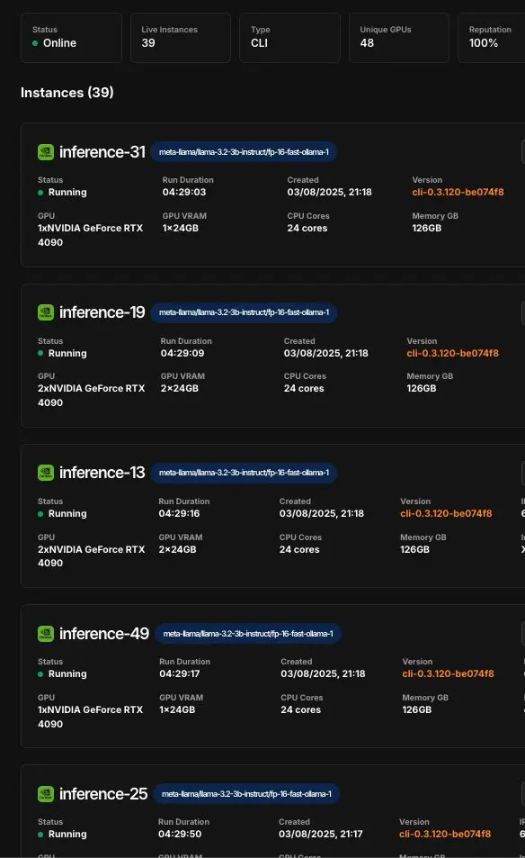Click the NVIDIA icon beside inference-31
The height and width of the screenshot is (858, 525).
click(45, 152)
